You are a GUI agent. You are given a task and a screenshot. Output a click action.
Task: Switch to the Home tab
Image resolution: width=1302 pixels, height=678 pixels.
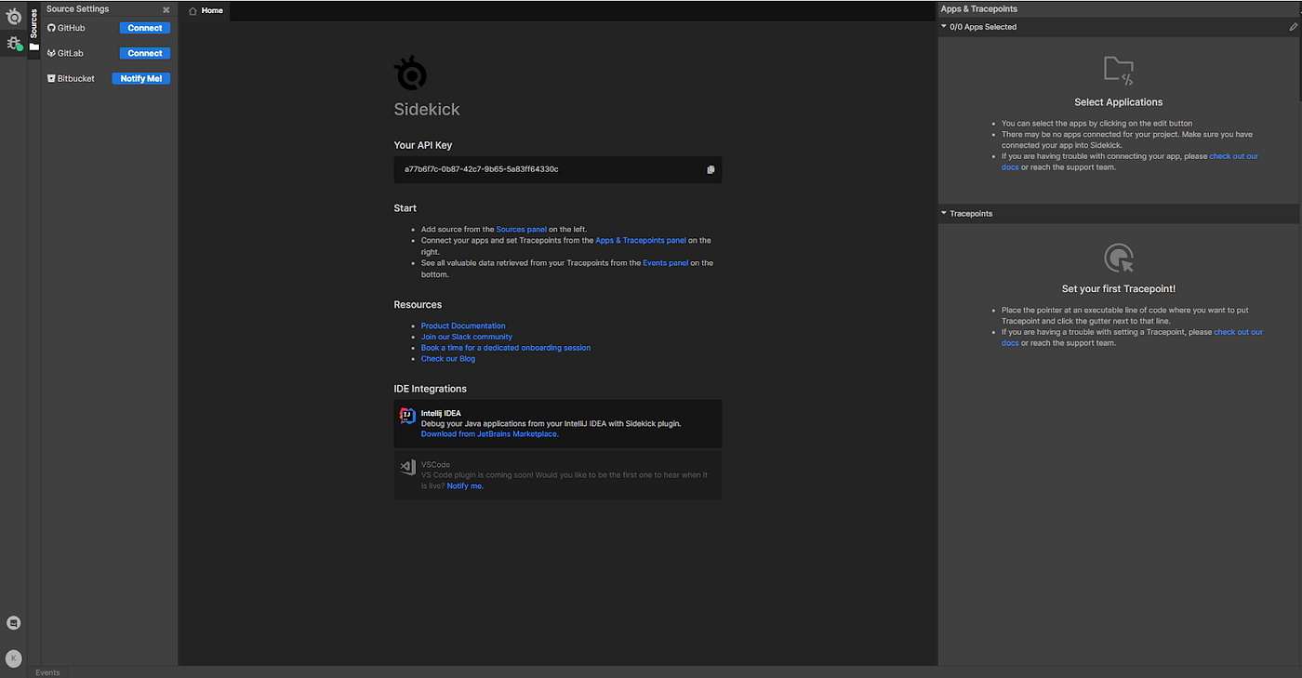click(x=206, y=10)
